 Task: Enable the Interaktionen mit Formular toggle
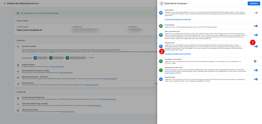click(x=256, y=61)
